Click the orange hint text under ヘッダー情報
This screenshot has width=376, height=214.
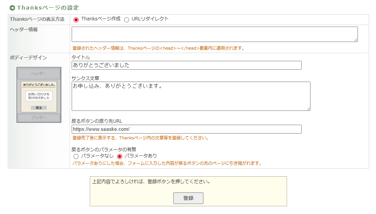pyautogui.click(x=158, y=48)
